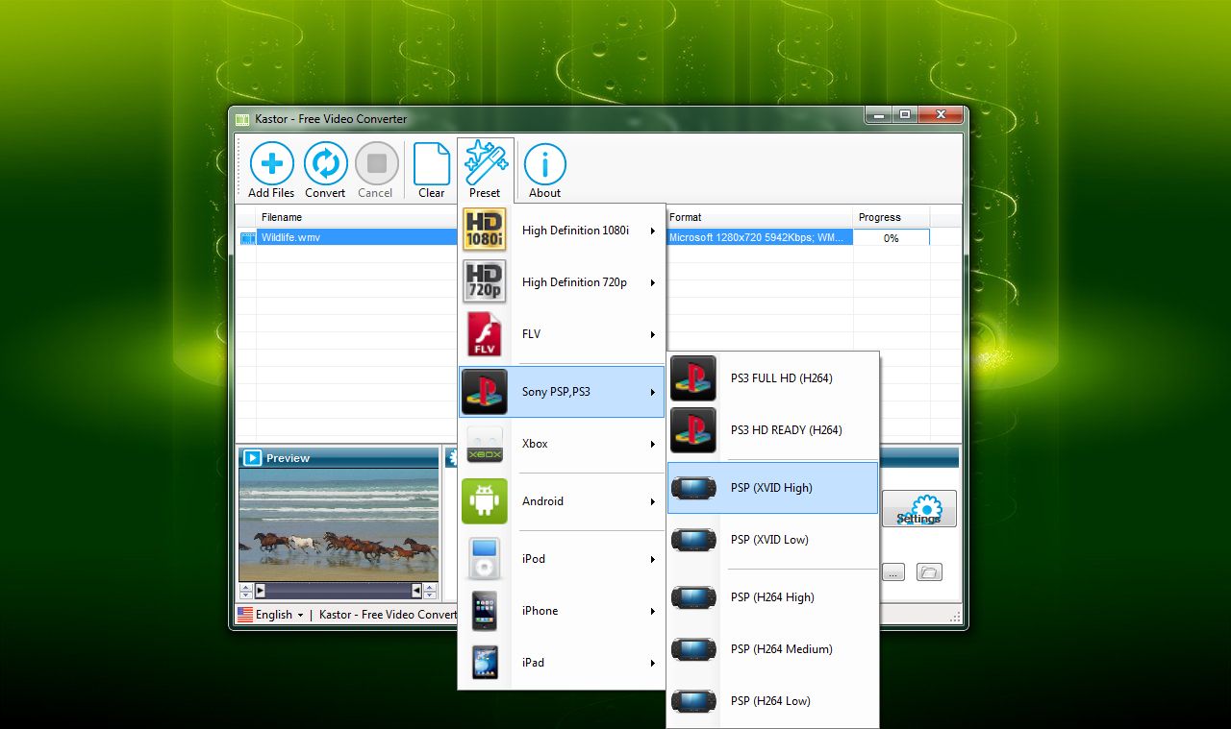Click the horses video preview thumbnail

[338, 524]
